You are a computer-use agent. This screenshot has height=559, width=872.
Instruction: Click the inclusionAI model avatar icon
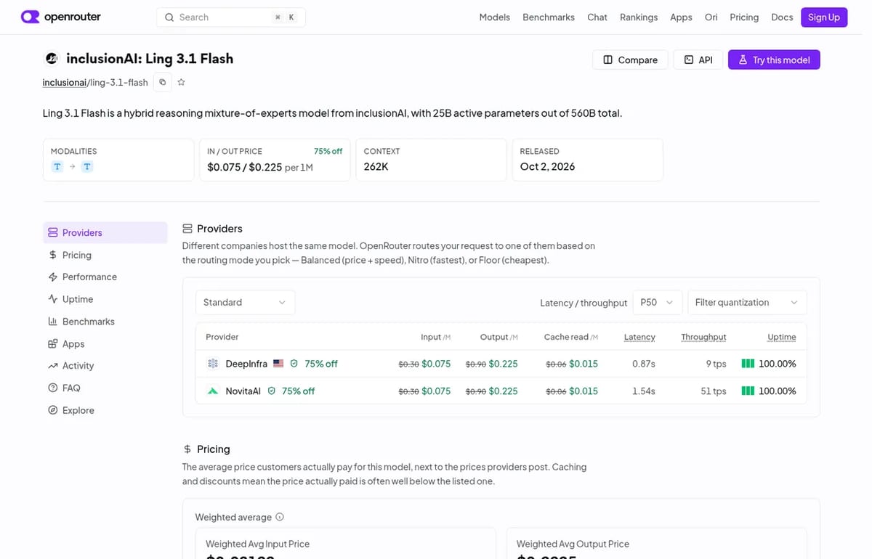(52, 59)
